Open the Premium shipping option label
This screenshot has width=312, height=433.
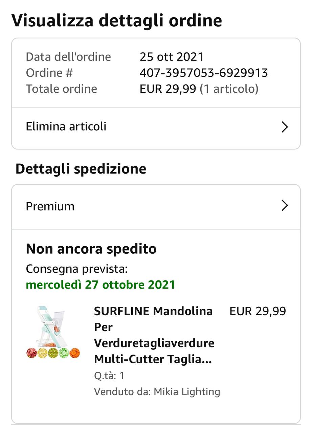(50, 206)
